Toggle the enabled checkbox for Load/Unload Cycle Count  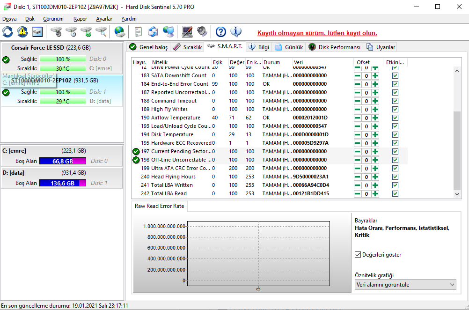point(395,126)
